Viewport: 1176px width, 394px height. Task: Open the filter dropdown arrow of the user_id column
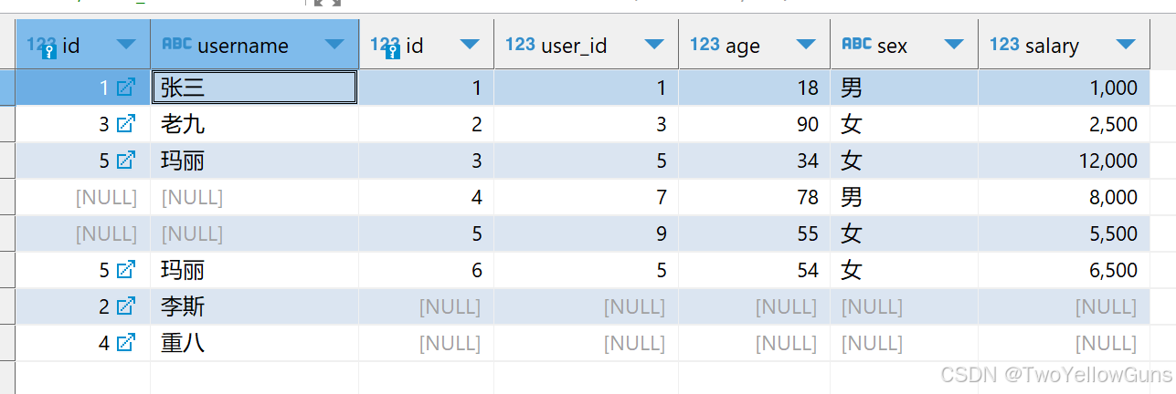[654, 44]
